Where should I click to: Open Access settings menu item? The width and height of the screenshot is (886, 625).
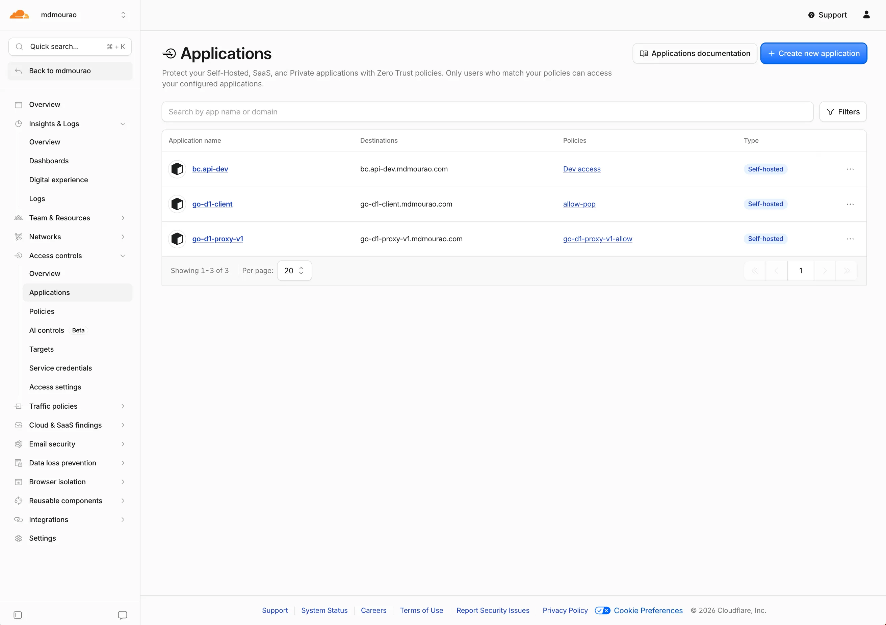pyautogui.click(x=55, y=387)
